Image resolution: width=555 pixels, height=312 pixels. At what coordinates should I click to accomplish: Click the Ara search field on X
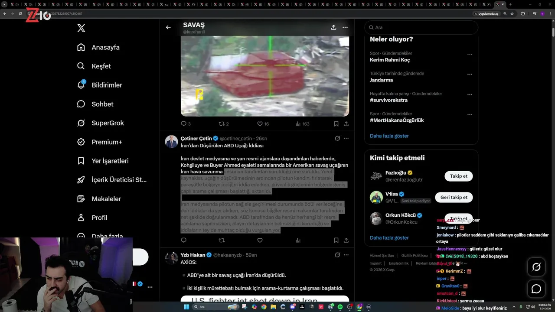coord(421,27)
